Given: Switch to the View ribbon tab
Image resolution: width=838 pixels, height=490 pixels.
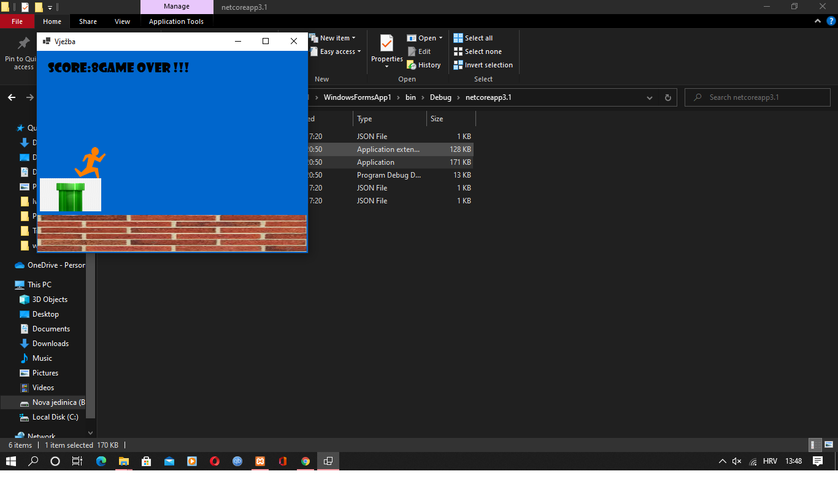Looking at the screenshot, I should coord(123,21).
